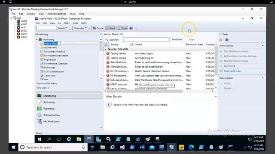Screen dimensions: 275x154
Task: Open Maintenance Schedules icon in tree
Action: (42, 64)
